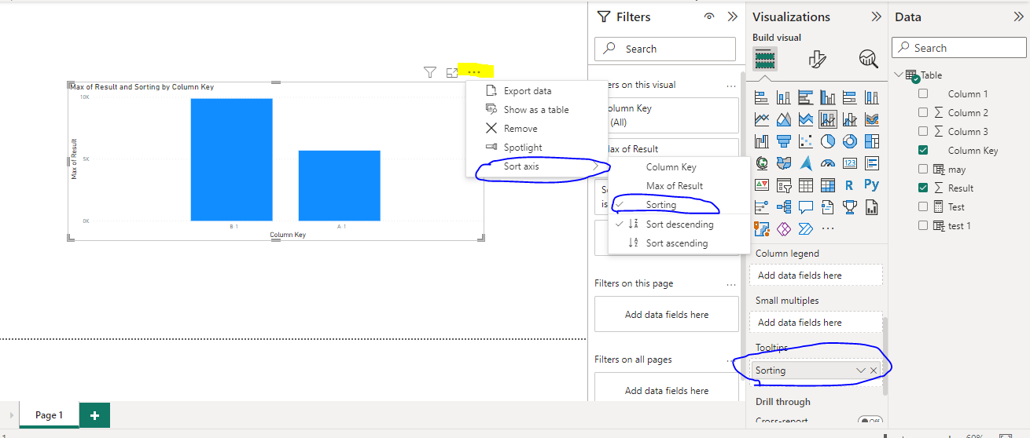Click the Data pane search field
This screenshot has width=1030, height=438.
coord(958,48)
